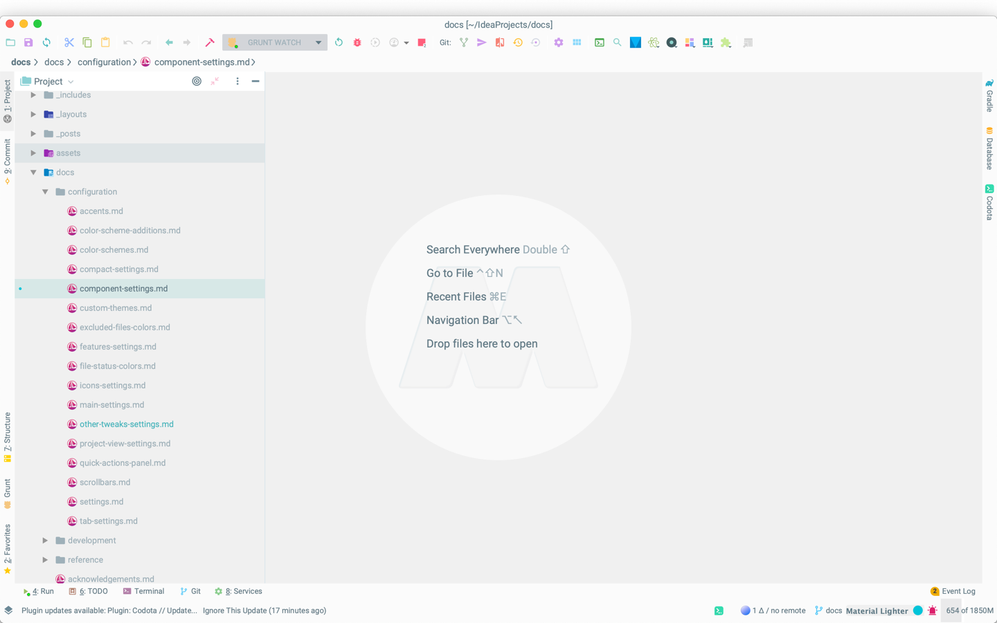
Task: Switch to the TODO tab at the bottom
Action: click(x=89, y=591)
